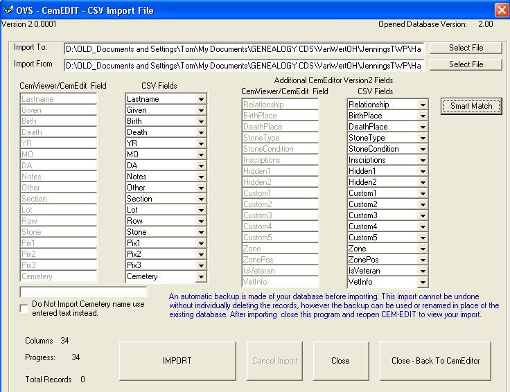Click the Smart Match button

(x=471, y=106)
